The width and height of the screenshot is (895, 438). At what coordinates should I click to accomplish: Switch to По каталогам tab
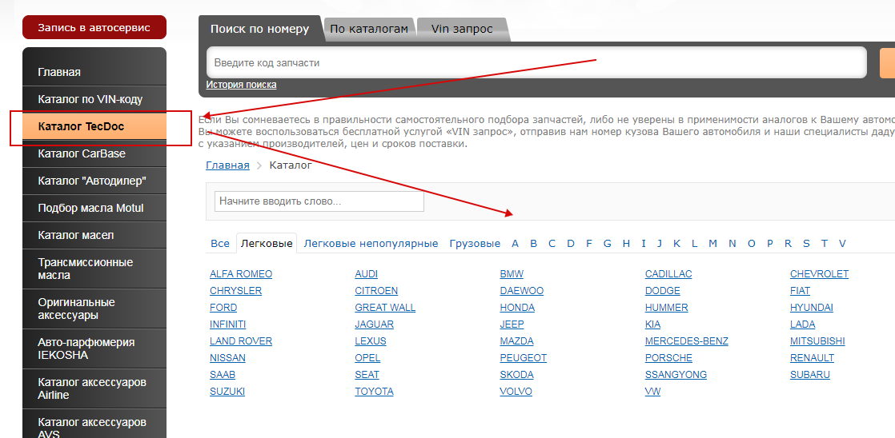click(369, 29)
